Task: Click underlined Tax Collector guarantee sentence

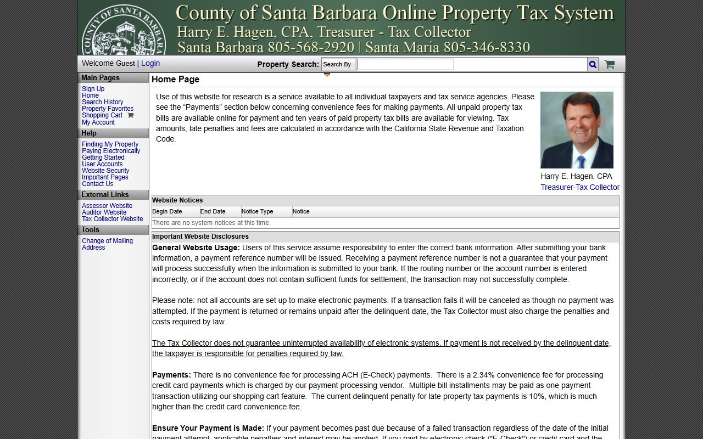Action: [x=381, y=348]
